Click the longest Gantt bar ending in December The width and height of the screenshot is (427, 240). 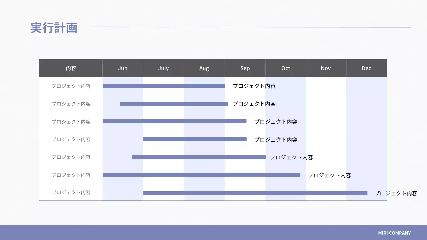(x=255, y=192)
